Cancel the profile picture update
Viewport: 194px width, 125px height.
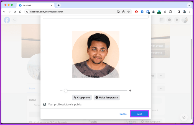[123, 114]
